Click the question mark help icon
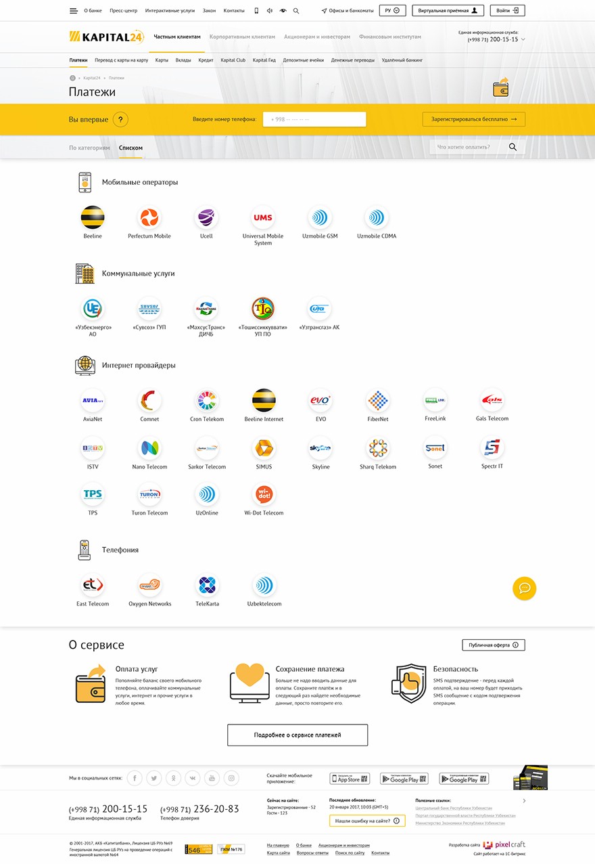595x864 pixels. pyautogui.click(x=120, y=119)
